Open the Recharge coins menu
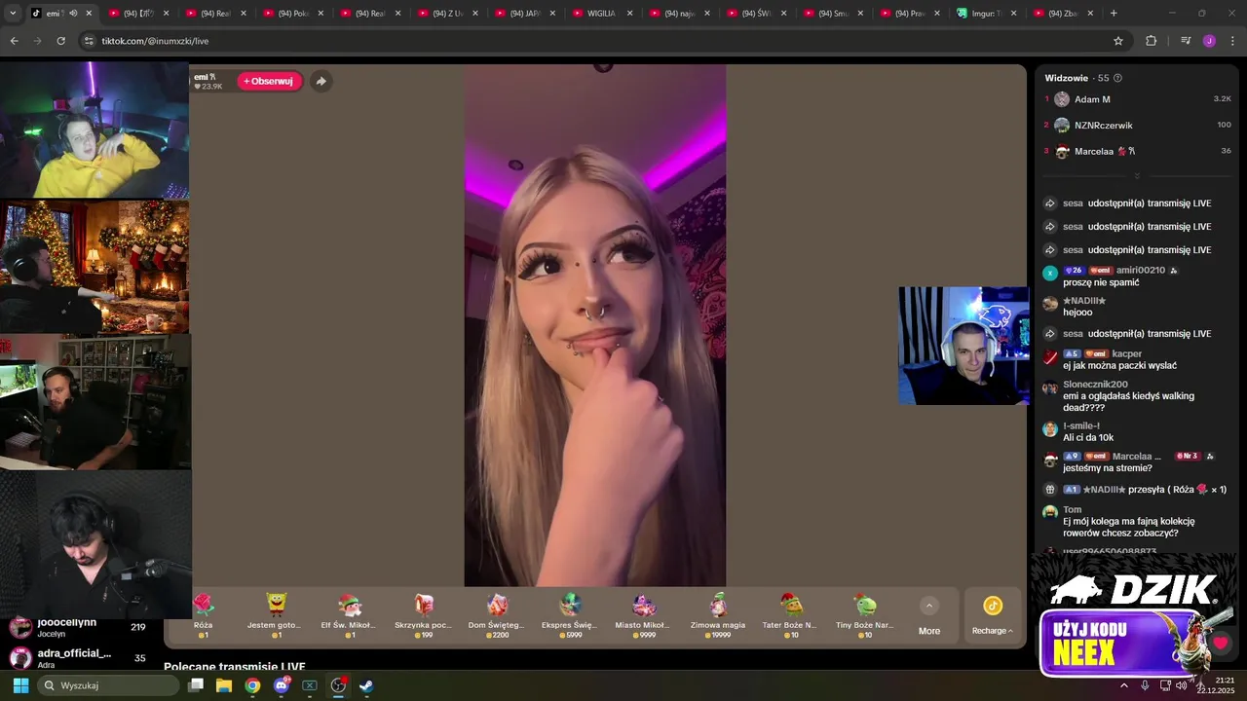The height and width of the screenshot is (701, 1247). [x=992, y=616]
